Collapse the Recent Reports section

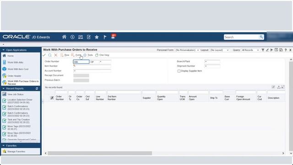[x=3, y=88]
